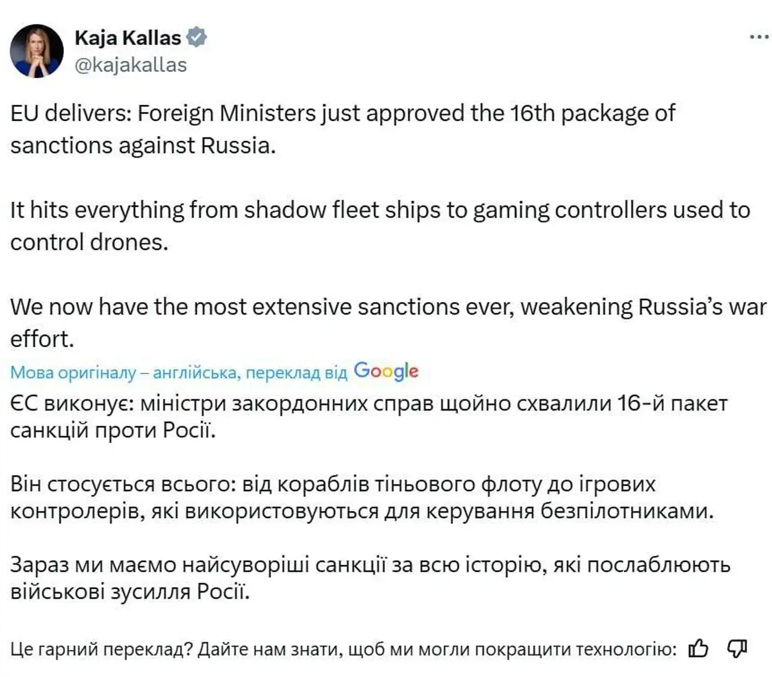772x677 pixels.
Task: Click the "ЄС виконує" translated paragraph
Action: pyautogui.click(x=368, y=417)
